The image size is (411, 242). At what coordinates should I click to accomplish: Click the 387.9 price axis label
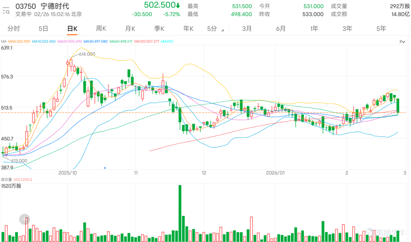[7, 167]
